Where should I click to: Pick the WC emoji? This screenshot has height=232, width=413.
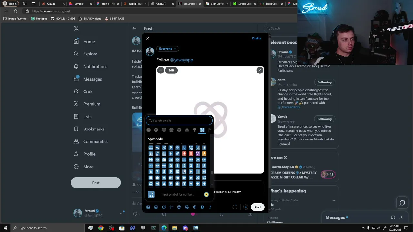[x=157, y=148]
